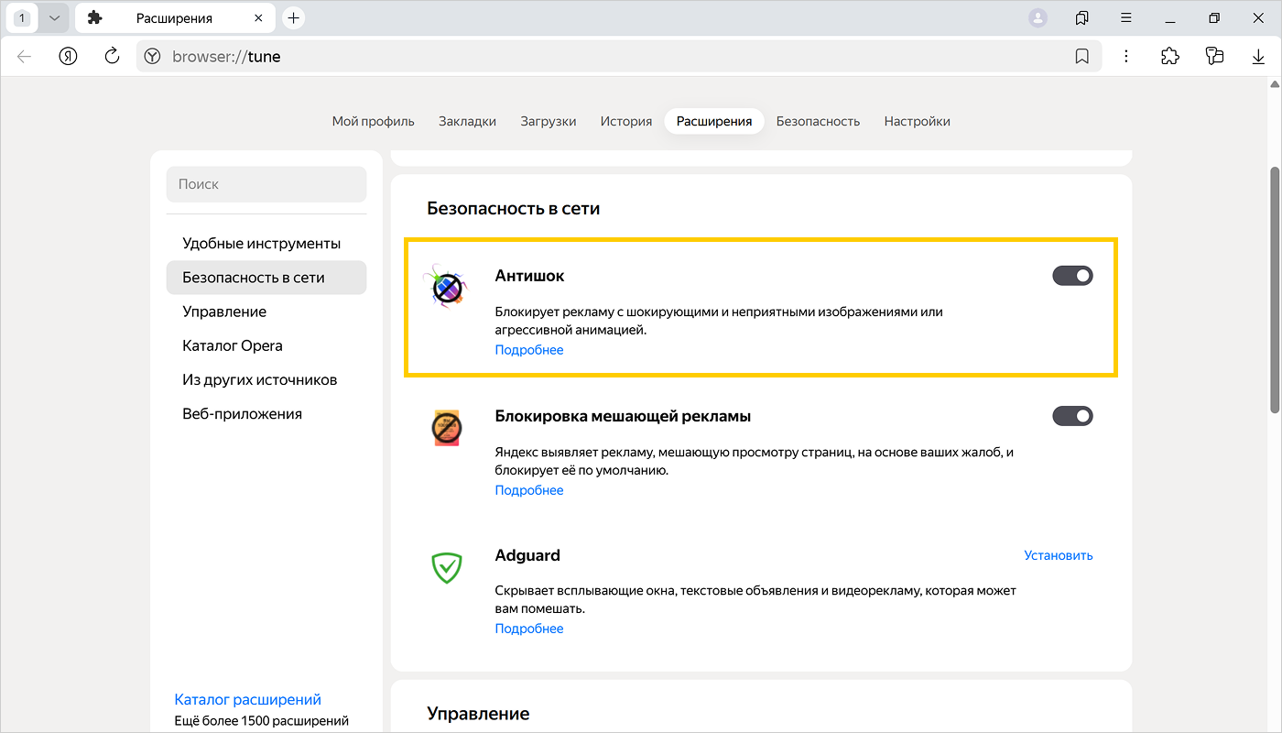
Task: Select Каталог Opera in sidebar
Action: [233, 345]
